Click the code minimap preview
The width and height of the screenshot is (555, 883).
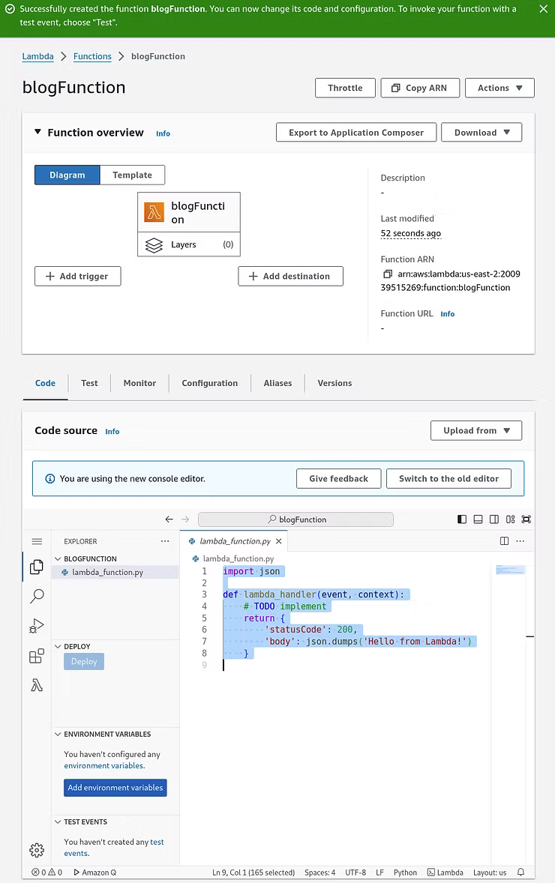(511, 570)
